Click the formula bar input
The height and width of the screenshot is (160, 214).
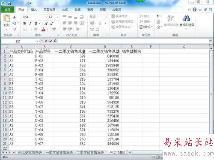point(134,41)
